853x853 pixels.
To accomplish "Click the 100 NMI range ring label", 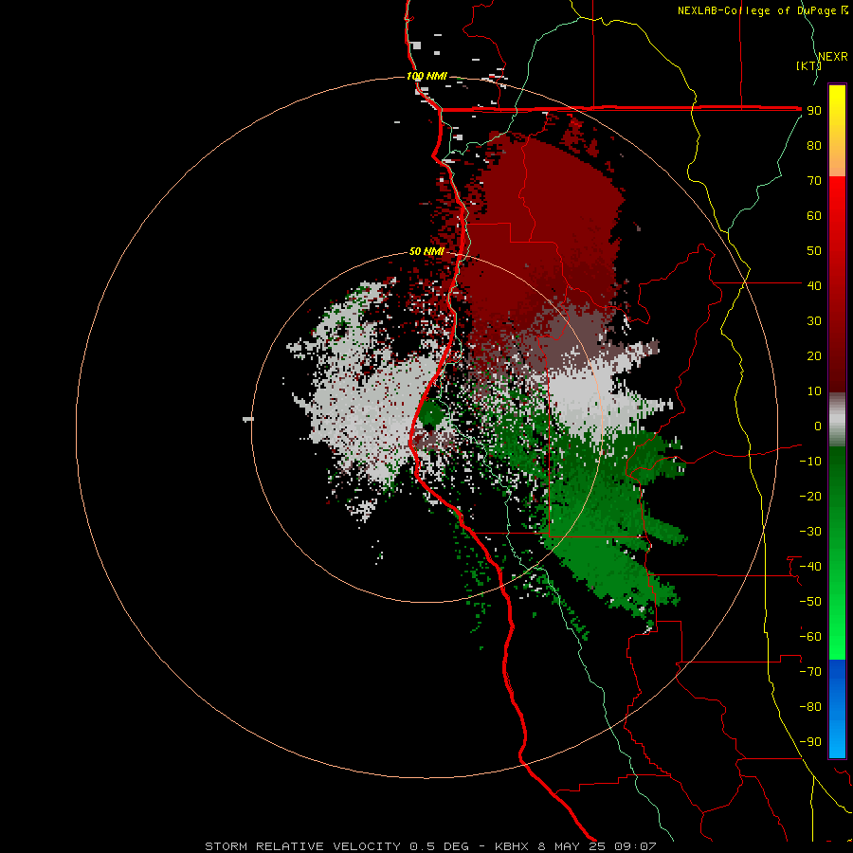I will 427,76.
